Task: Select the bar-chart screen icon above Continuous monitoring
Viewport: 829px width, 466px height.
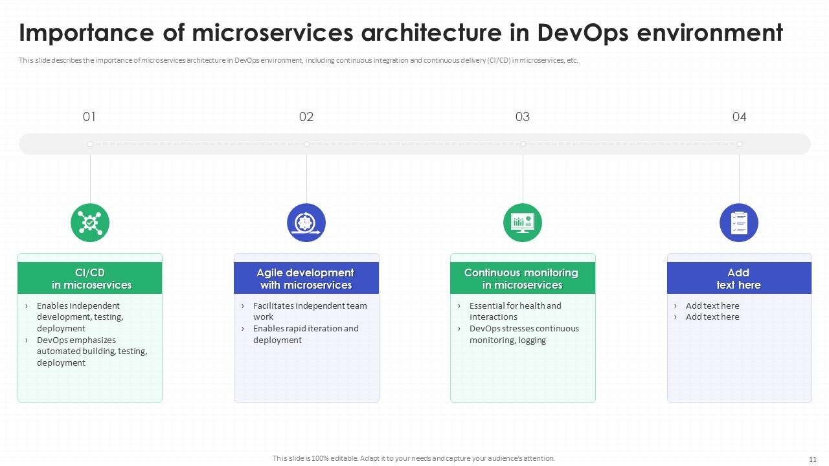Action: pyautogui.click(x=523, y=222)
